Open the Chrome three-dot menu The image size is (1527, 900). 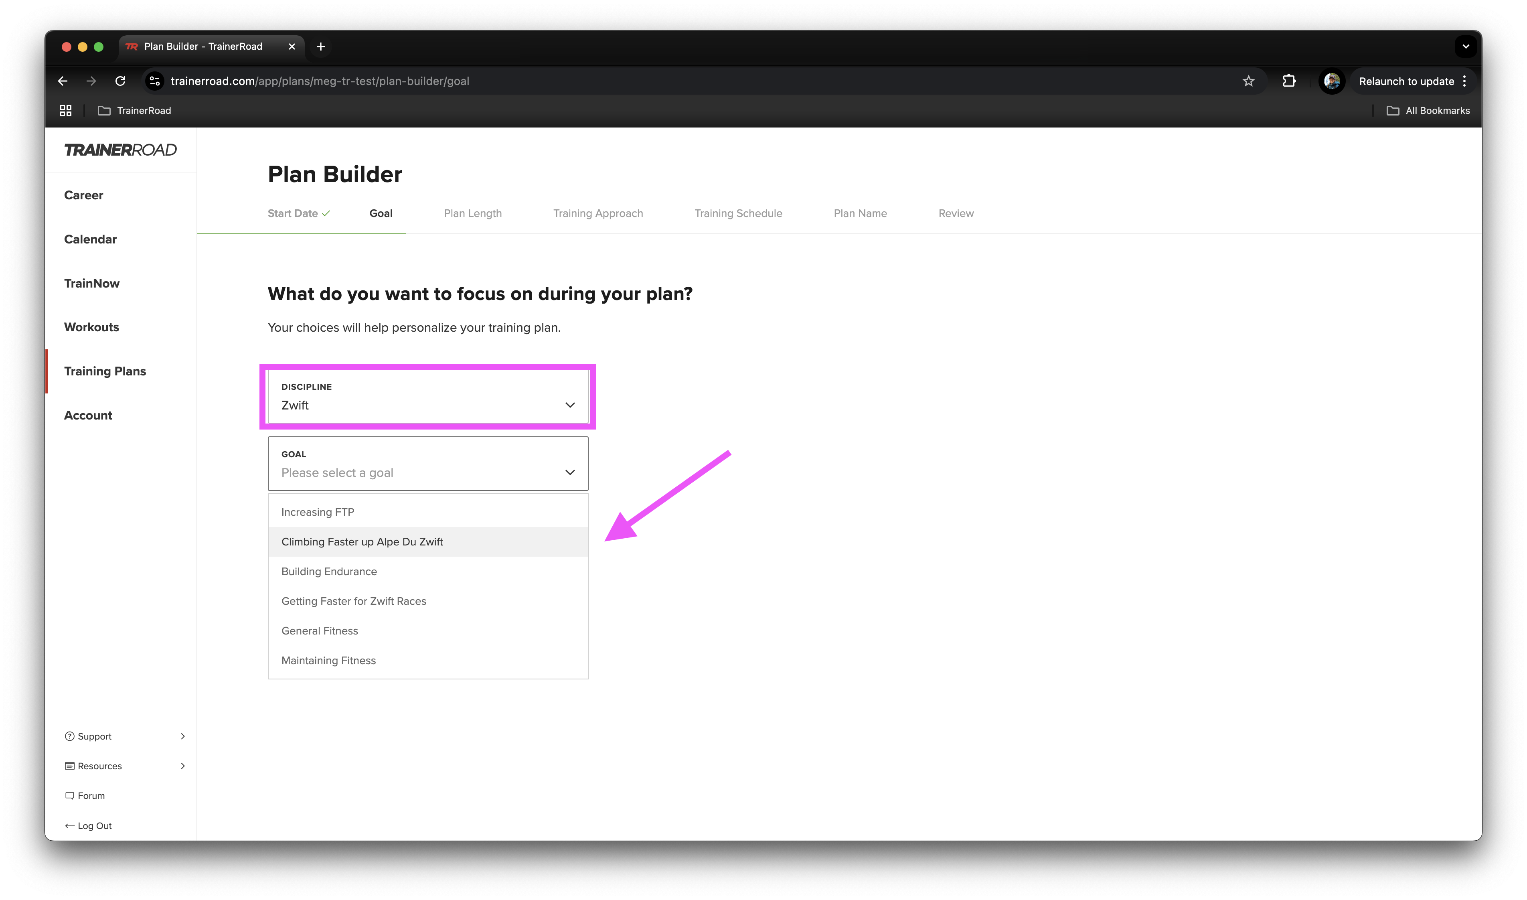[x=1464, y=81]
